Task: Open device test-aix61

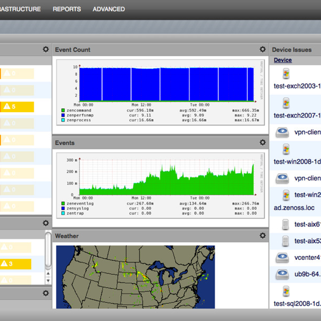Action: [307, 224]
